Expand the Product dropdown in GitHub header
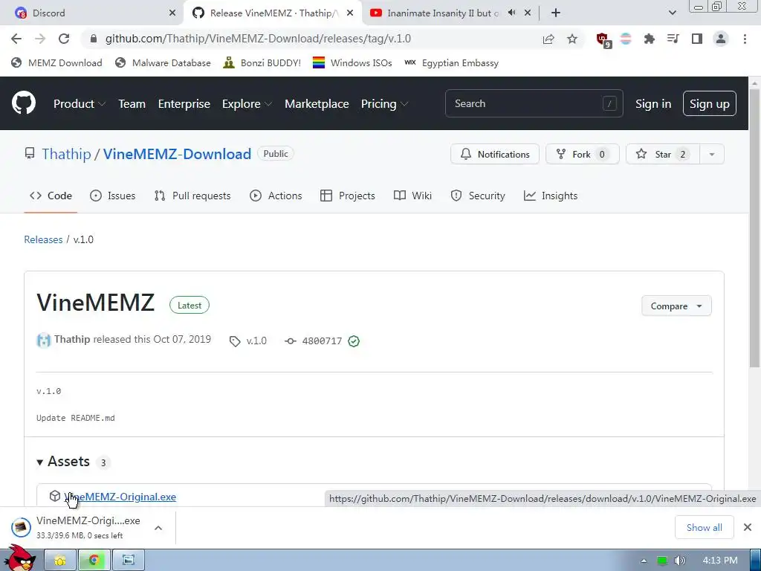 (x=80, y=104)
